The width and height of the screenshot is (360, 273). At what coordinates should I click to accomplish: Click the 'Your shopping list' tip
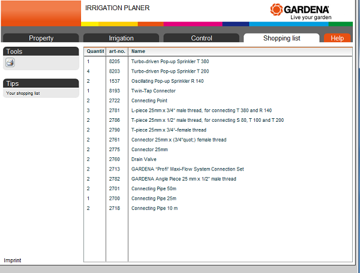tap(23, 93)
